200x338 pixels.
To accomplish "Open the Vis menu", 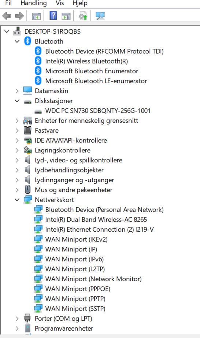I will click(x=60, y=3).
